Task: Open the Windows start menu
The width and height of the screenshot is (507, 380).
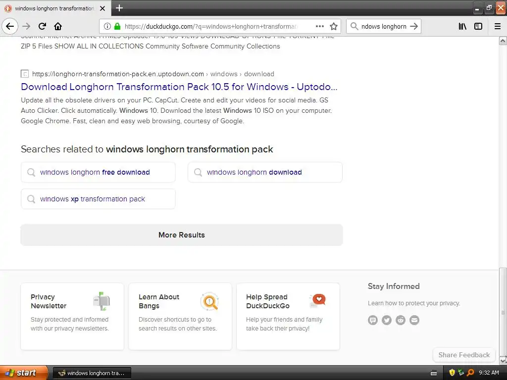Action: click(23, 373)
